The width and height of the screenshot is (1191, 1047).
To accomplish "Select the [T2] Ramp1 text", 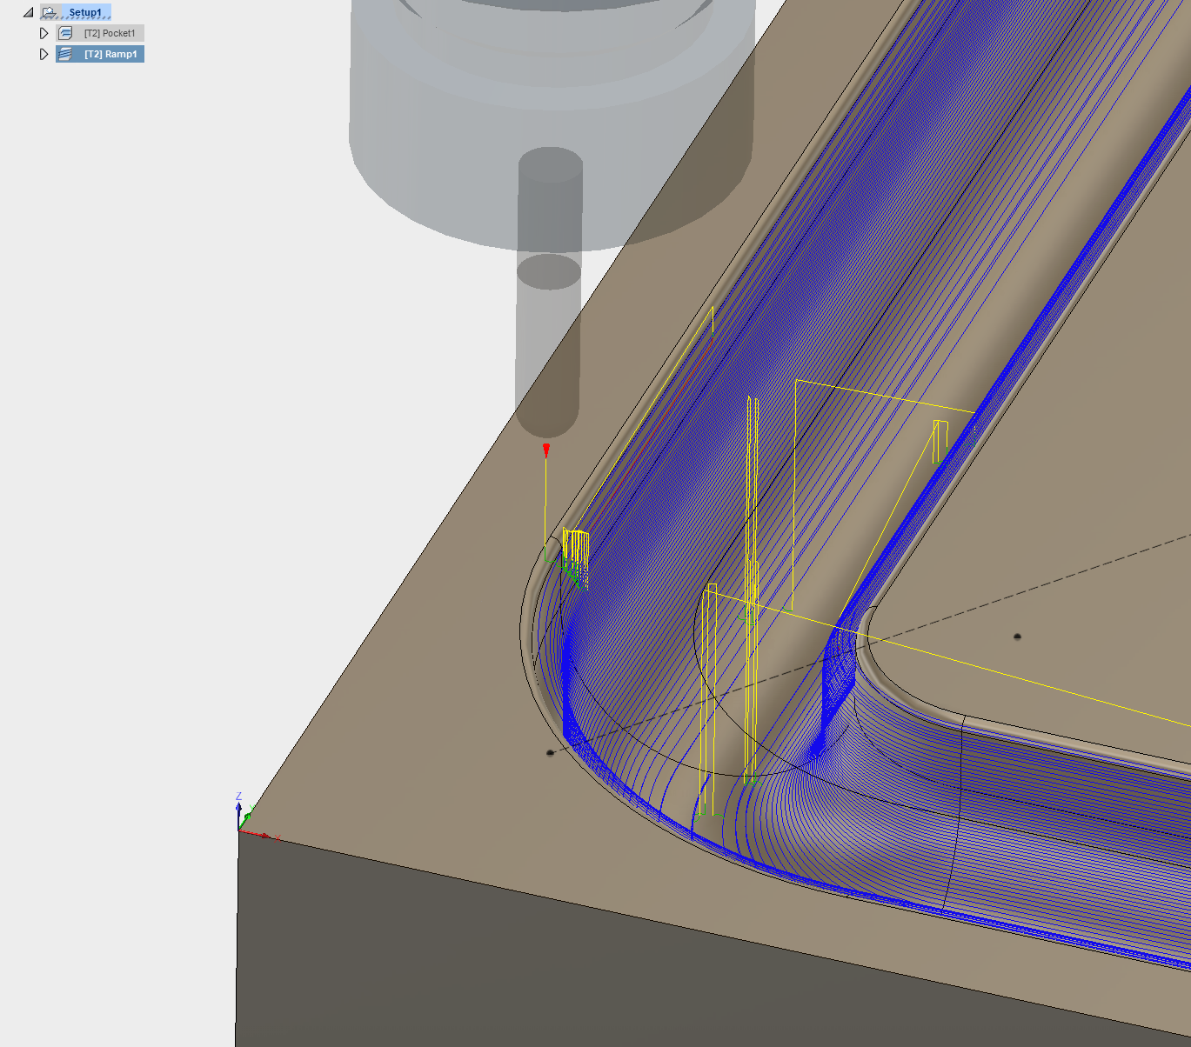I will pyautogui.click(x=110, y=54).
